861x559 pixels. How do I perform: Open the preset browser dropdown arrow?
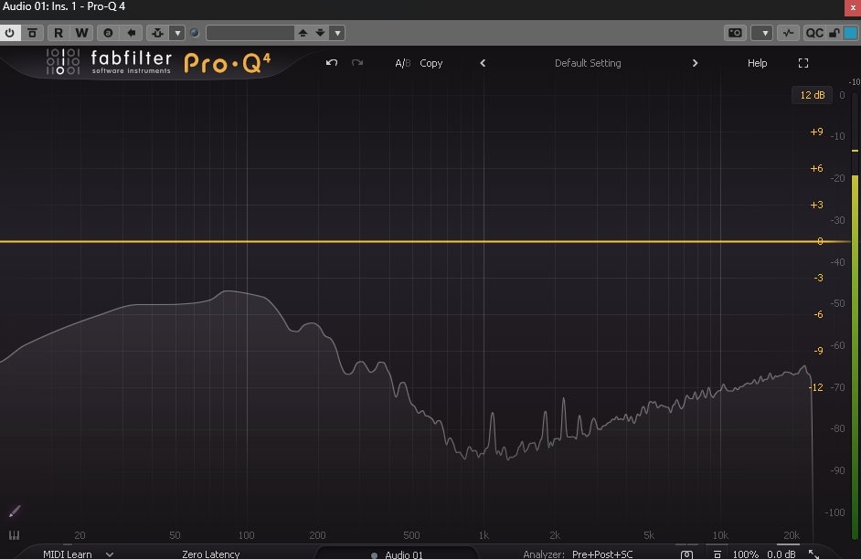pyautogui.click(x=337, y=33)
